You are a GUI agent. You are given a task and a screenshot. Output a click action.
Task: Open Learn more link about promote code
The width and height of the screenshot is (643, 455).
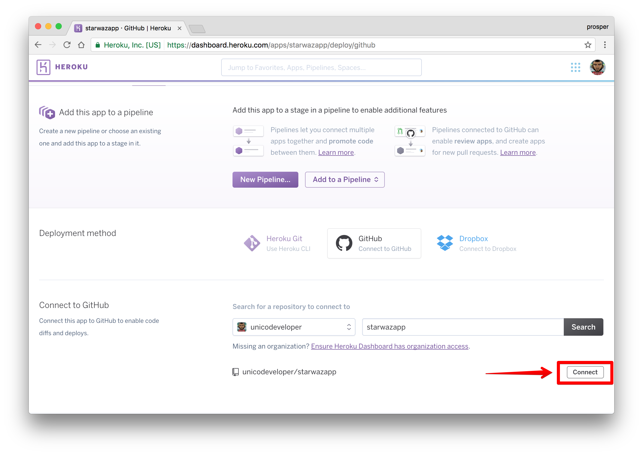point(336,152)
